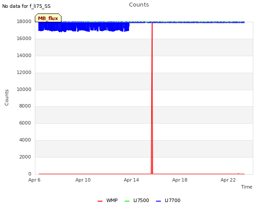Click the green LI7500 legend color marker
279x209 pixels.
(127, 201)
